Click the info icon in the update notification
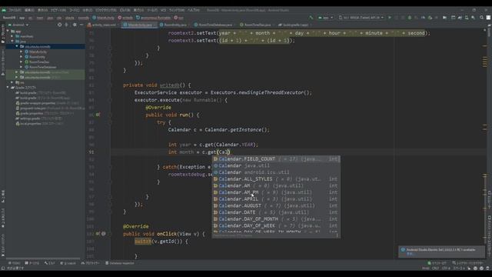This screenshot has width=492, height=277. tap(403, 250)
